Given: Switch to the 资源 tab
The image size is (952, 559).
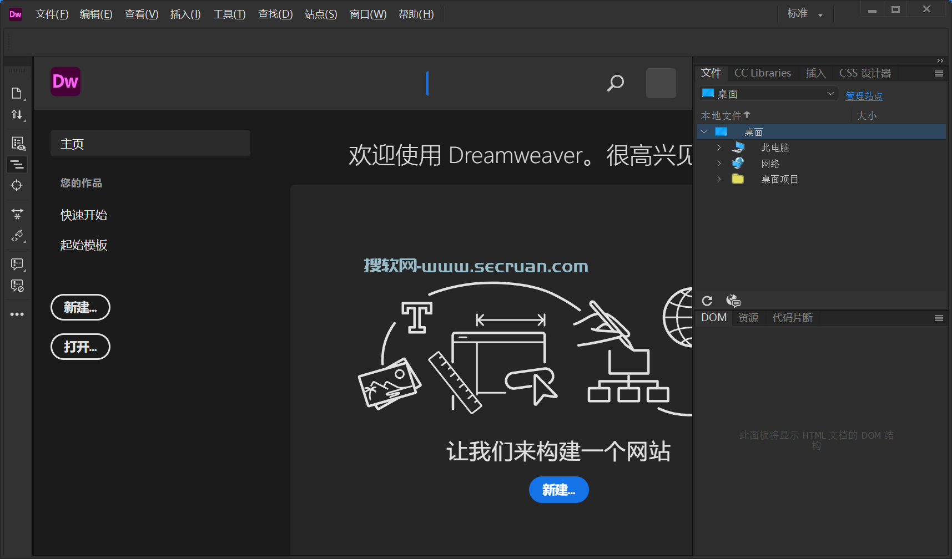Looking at the screenshot, I should click(x=748, y=318).
